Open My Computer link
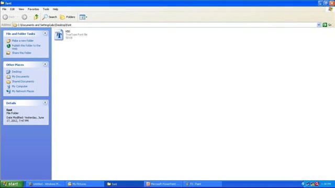The image size is (335, 188). click(20, 86)
